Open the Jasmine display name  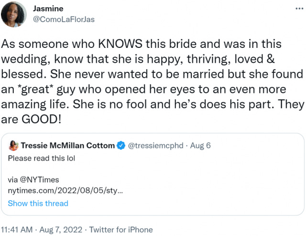click(x=48, y=9)
